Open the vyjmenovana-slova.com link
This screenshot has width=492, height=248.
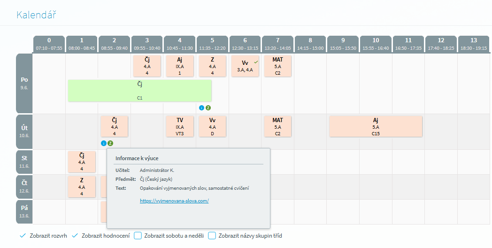pos(174,201)
